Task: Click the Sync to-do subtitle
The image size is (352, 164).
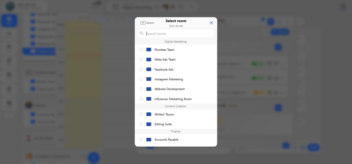Action: (x=176, y=26)
